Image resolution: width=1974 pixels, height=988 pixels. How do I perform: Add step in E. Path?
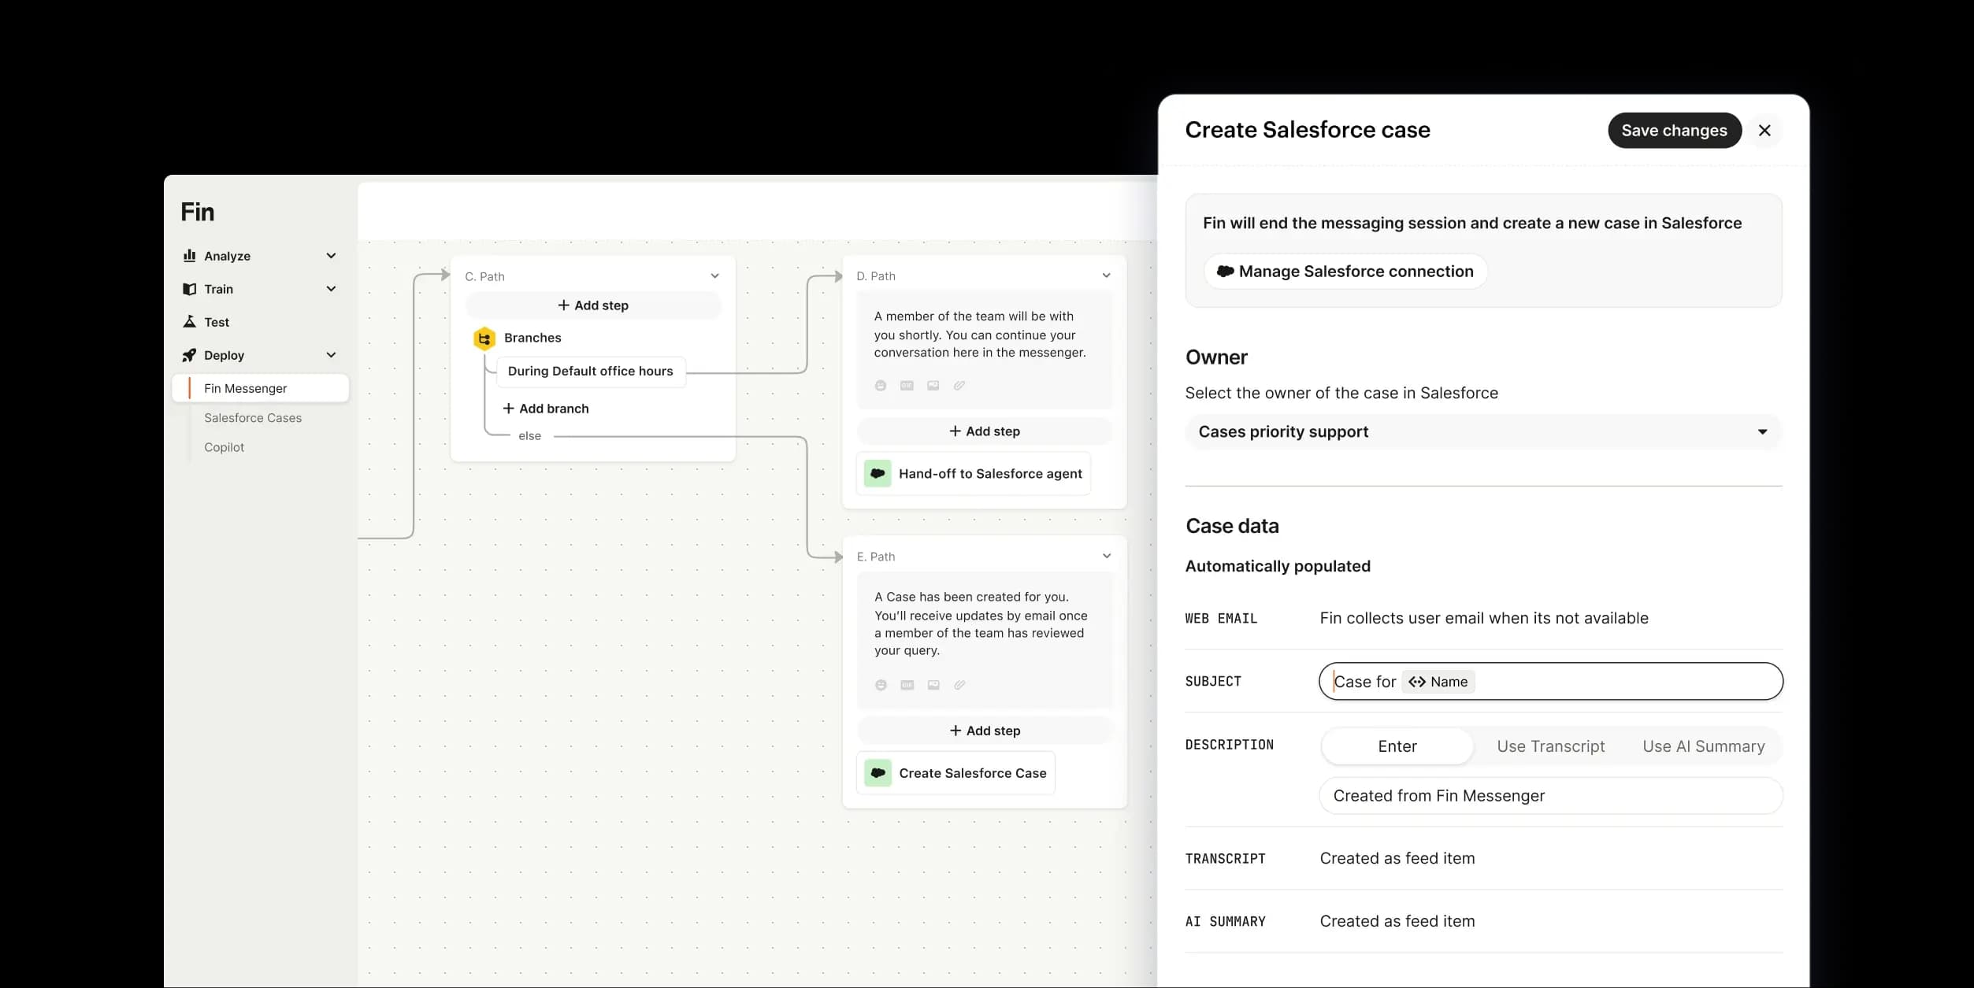pos(985,731)
